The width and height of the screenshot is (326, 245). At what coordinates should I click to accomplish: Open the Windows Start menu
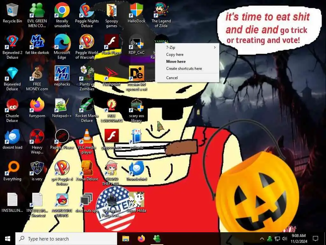click(8, 239)
